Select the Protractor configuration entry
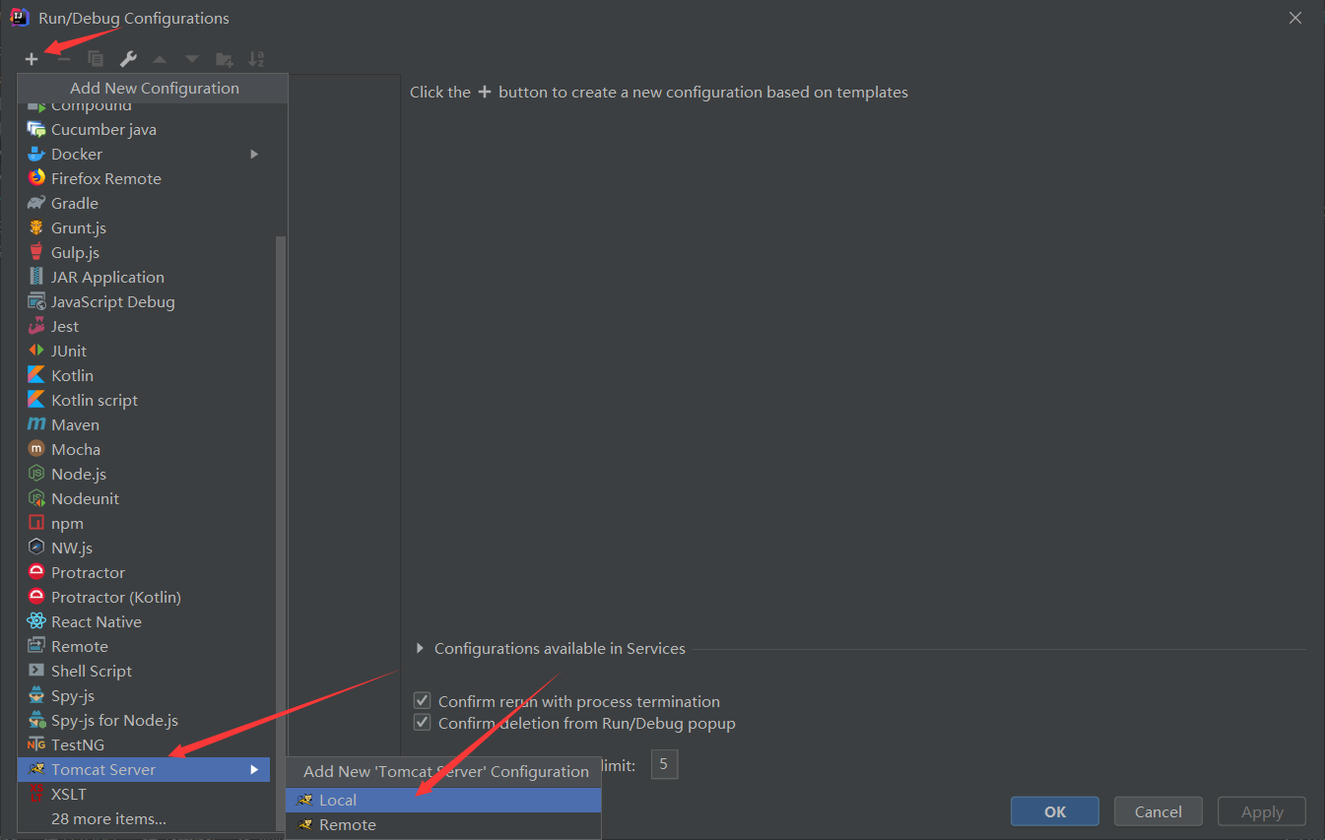The width and height of the screenshot is (1325, 840). 144,572
